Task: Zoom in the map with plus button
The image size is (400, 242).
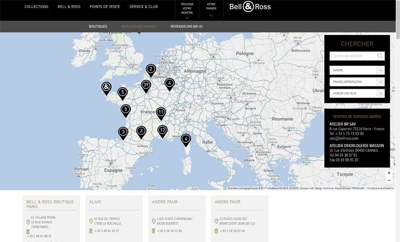Action: (x=389, y=173)
